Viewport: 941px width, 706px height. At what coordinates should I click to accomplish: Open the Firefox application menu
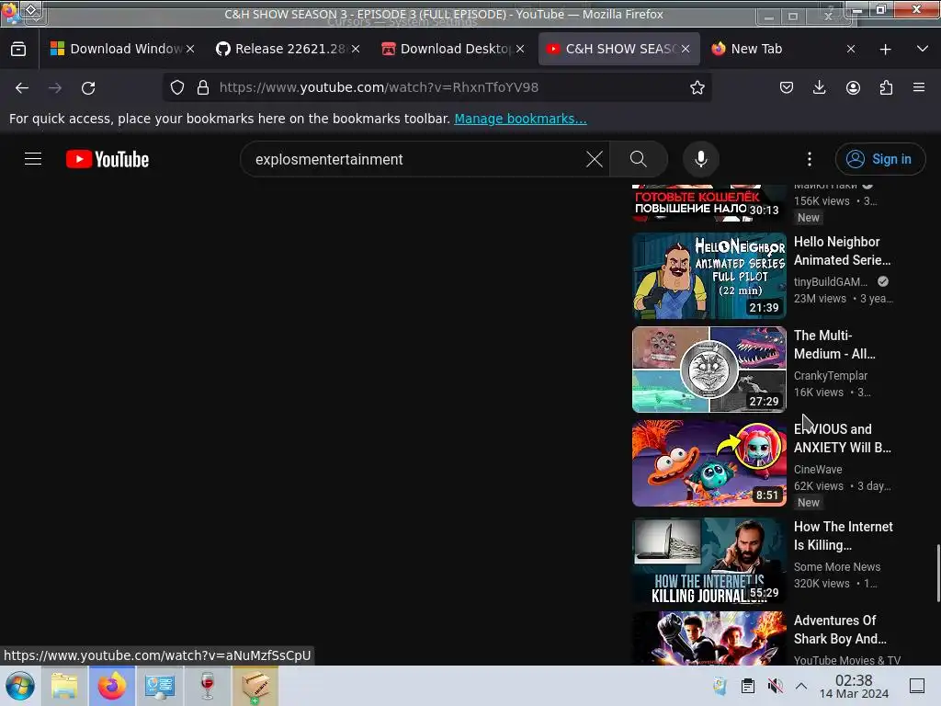point(919,87)
